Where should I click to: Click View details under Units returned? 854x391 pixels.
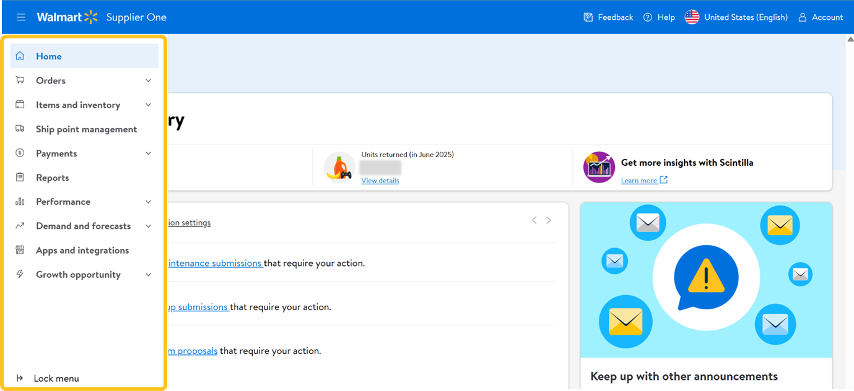pyautogui.click(x=380, y=180)
